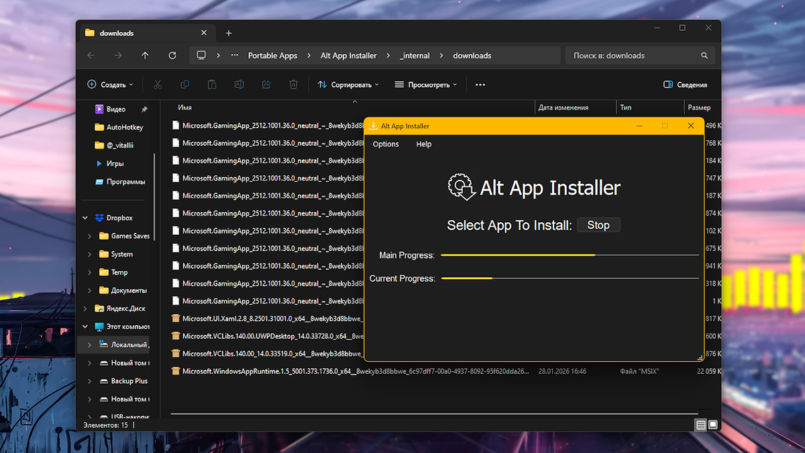The width and height of the screenshot is (805, 453).
Task: Collapse the Dropbox tree node
Action: pyautogui.click(x=85, y=217)
